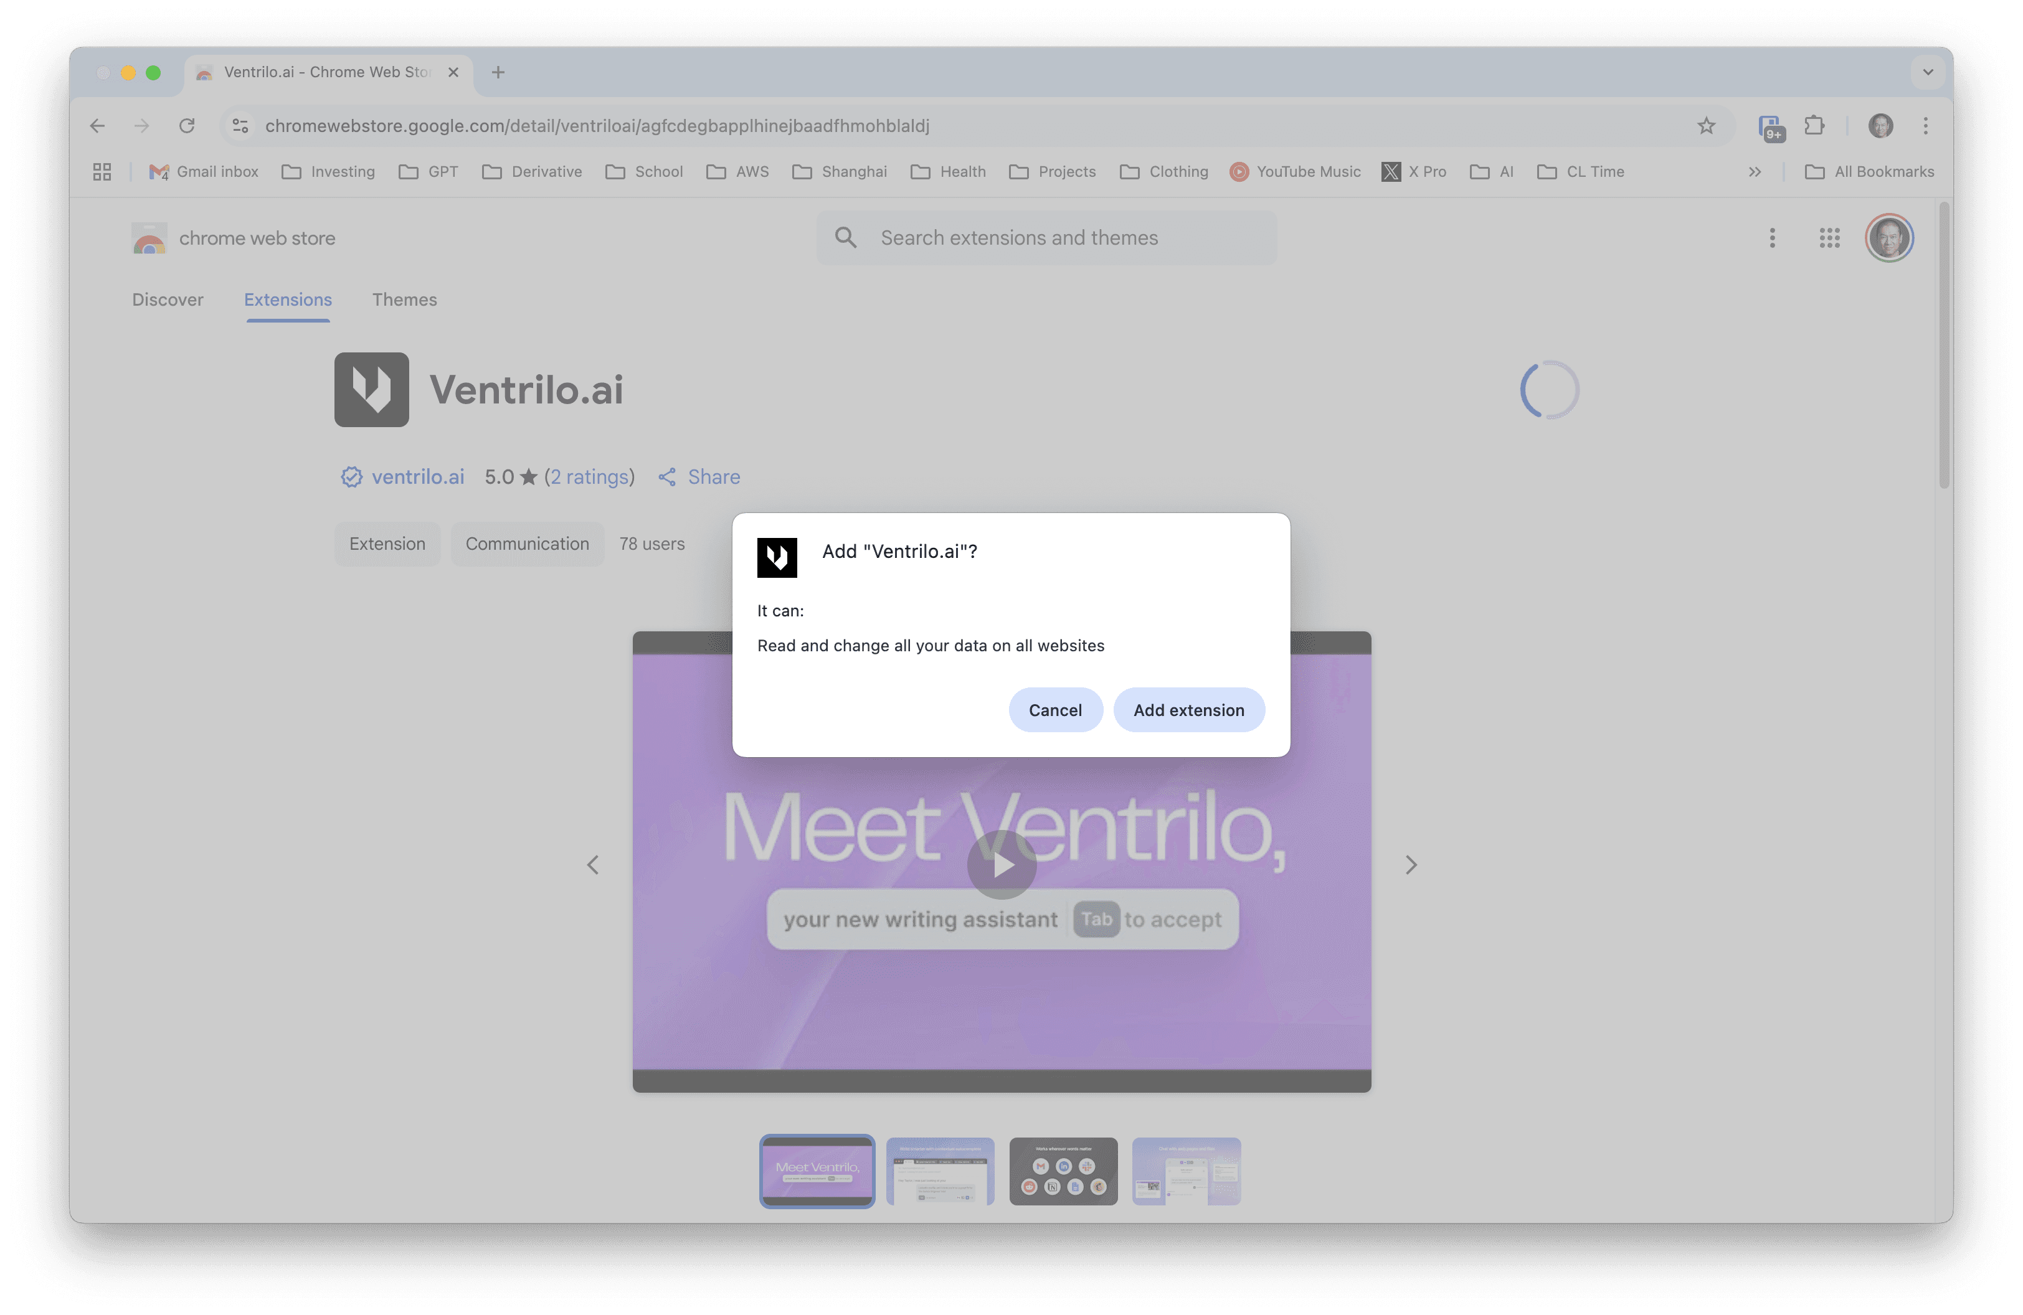This screenshot has width=2023, height=1315.
Task: Bookmark this page with the star icon
Action: [x=1706, y=126]
